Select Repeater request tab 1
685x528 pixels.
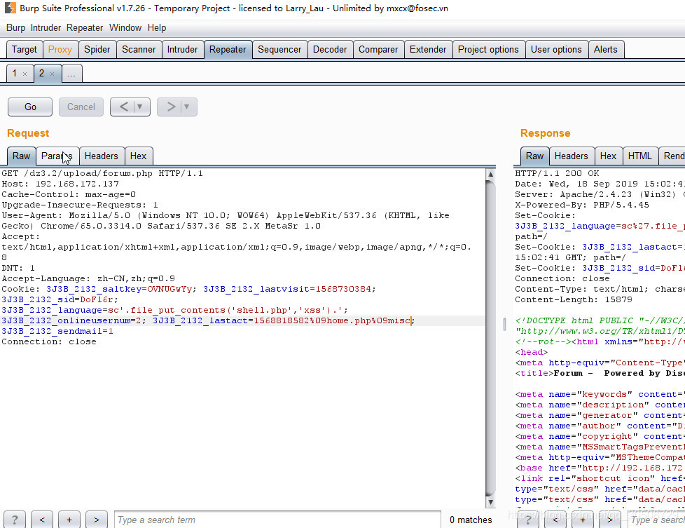[15, 73]
